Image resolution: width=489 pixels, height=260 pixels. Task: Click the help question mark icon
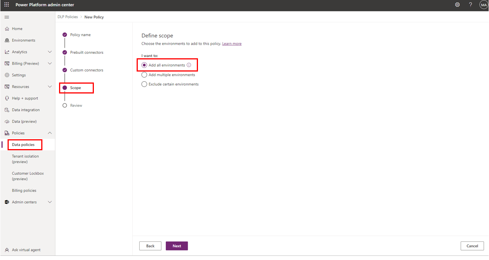pyautogui.click(x=470, y=5)
